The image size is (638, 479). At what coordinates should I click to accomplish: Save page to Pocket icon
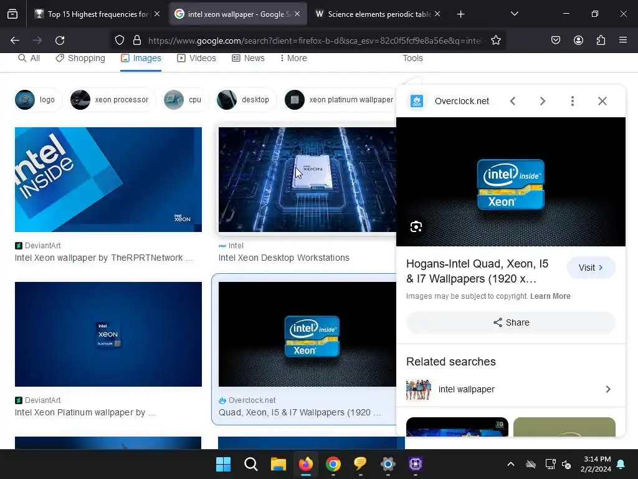(556, 41)
